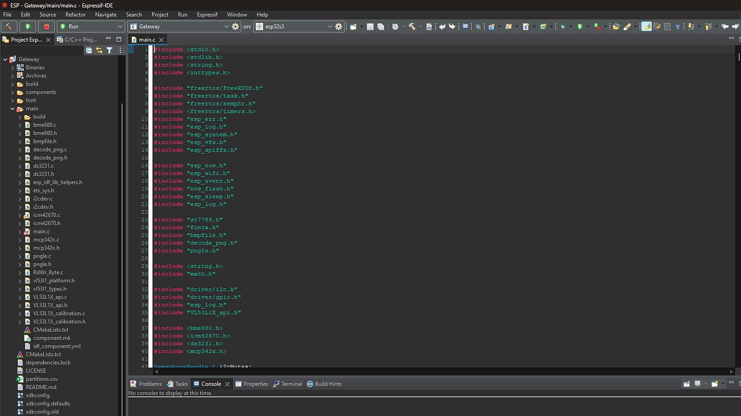Collapse the main folder in tree

[x=13, y=108]
